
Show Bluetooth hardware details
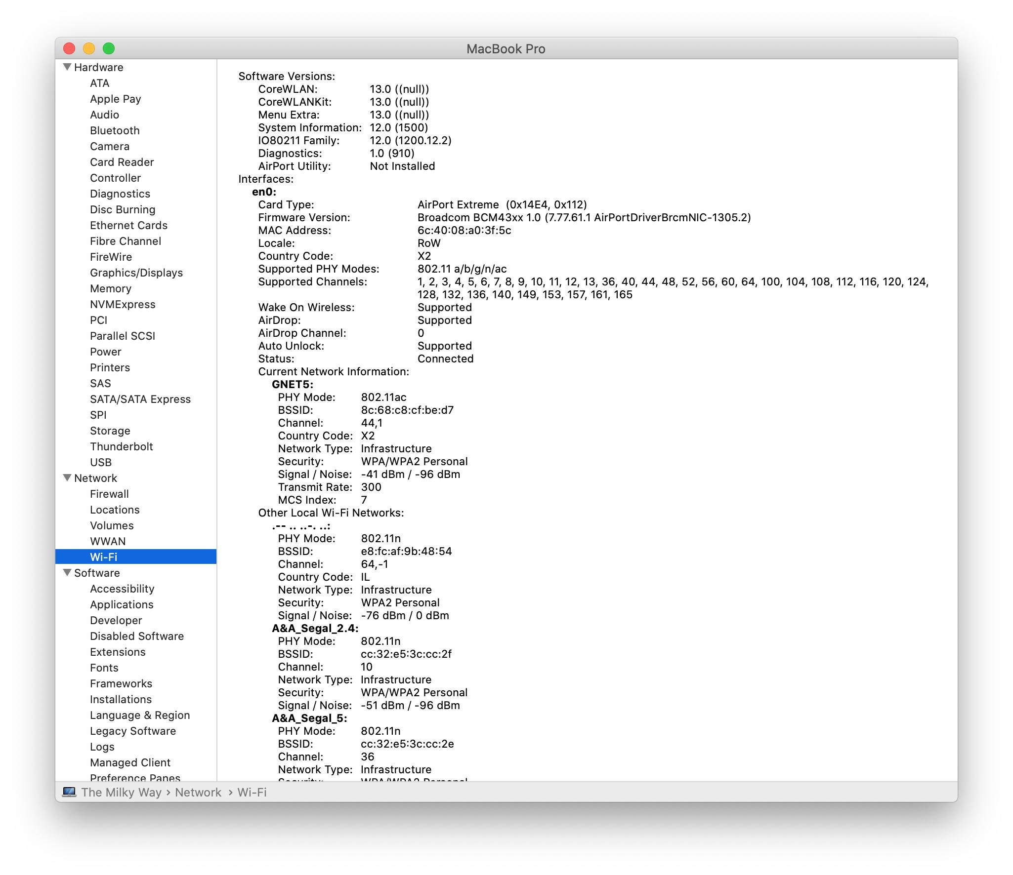point(115,130)
